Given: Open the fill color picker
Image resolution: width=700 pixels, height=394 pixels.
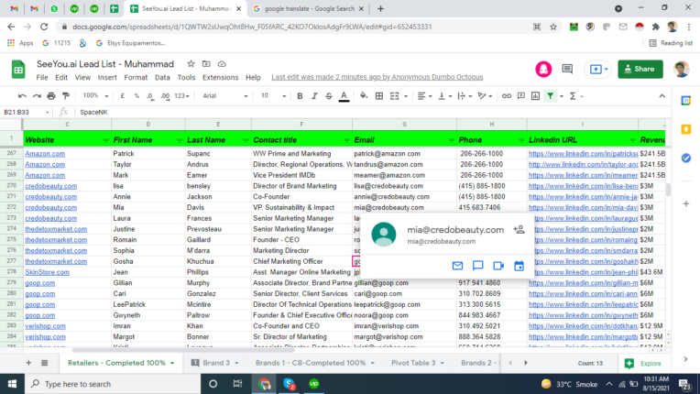Looking at the screenshot, I should (364, 96).
